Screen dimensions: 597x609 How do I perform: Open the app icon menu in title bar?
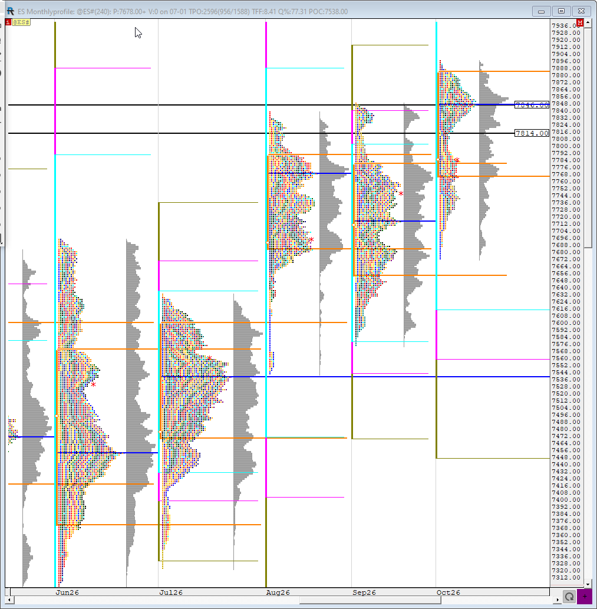coord(11,11)
